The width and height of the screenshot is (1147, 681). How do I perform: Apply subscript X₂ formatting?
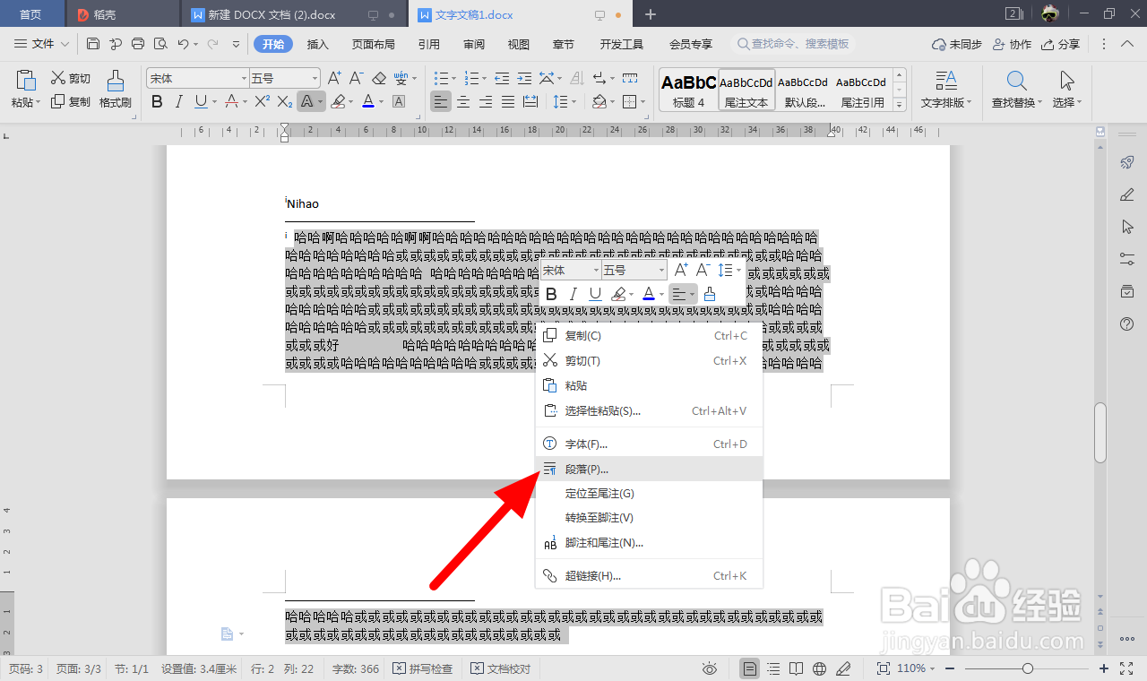tap(284, 101)
